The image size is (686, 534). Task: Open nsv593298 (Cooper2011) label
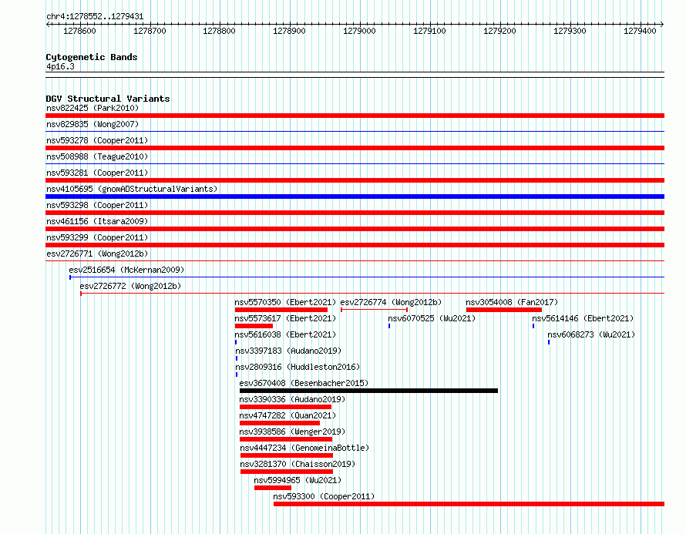tap(97, 205)
